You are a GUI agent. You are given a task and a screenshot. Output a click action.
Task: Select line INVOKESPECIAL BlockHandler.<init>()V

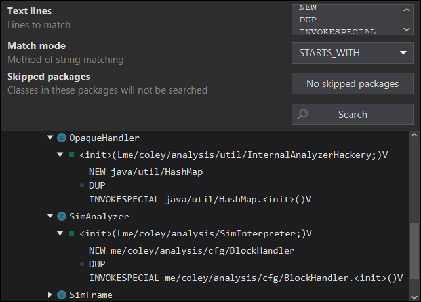tap(246, 278)
